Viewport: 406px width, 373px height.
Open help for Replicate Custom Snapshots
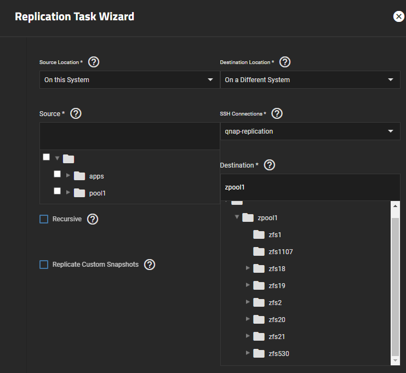click(x=150, y=265)
